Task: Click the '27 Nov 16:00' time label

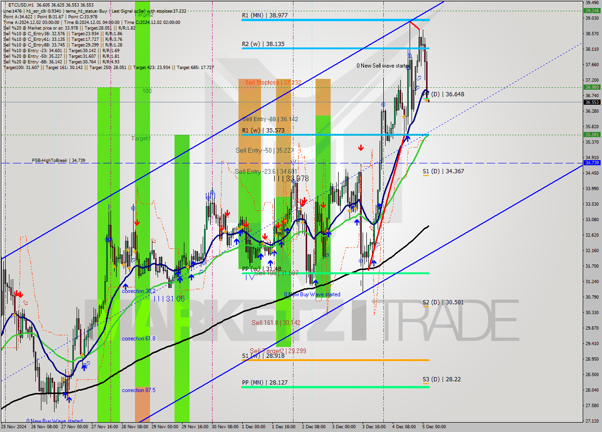Action: pyautogui.click(x=104, y=427)
